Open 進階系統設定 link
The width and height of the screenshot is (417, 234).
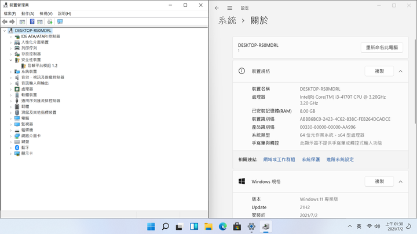(x=340, y=159)
